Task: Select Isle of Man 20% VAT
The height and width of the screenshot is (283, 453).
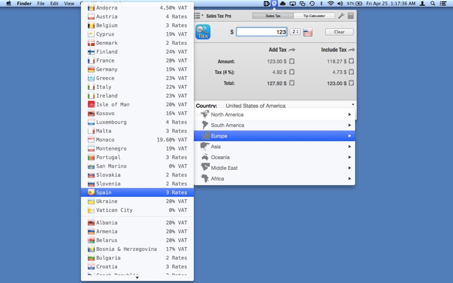Action: [x=137, y=105]
